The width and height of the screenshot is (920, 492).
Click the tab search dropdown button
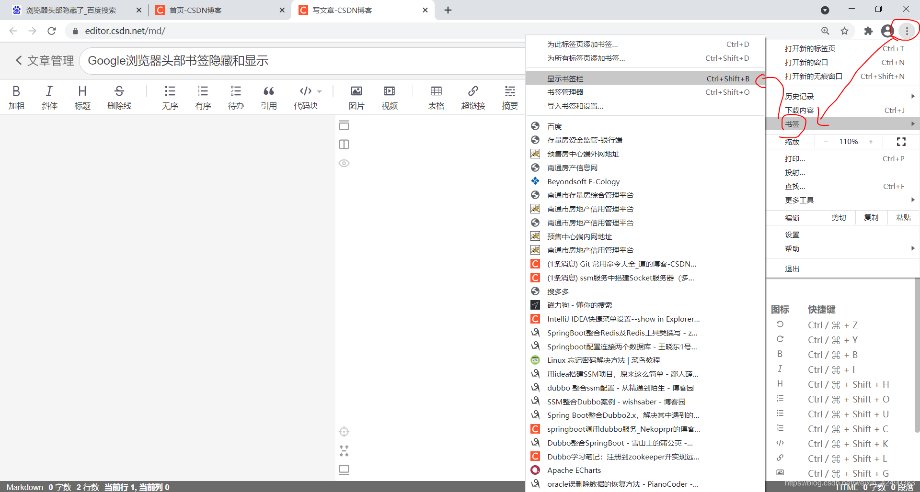825,10
